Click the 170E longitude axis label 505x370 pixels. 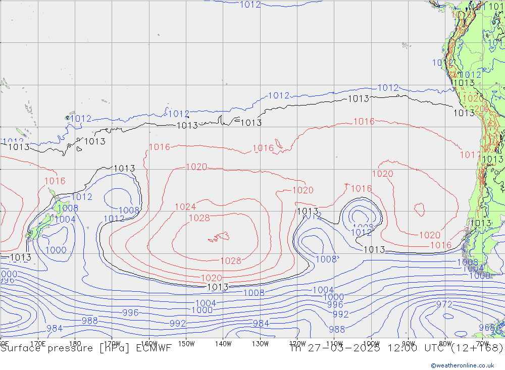(38, 344)
